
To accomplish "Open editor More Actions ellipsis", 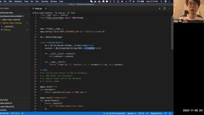I will coord(169,9).
